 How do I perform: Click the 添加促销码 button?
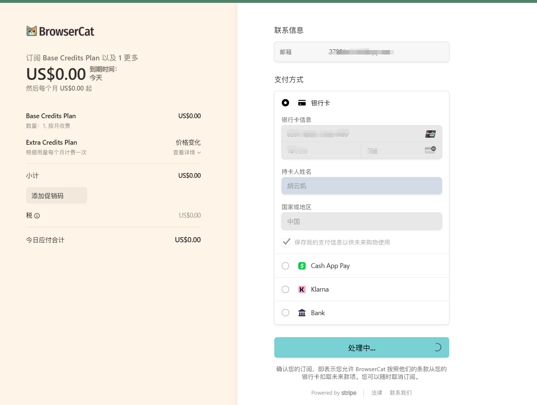click(56, 195)
